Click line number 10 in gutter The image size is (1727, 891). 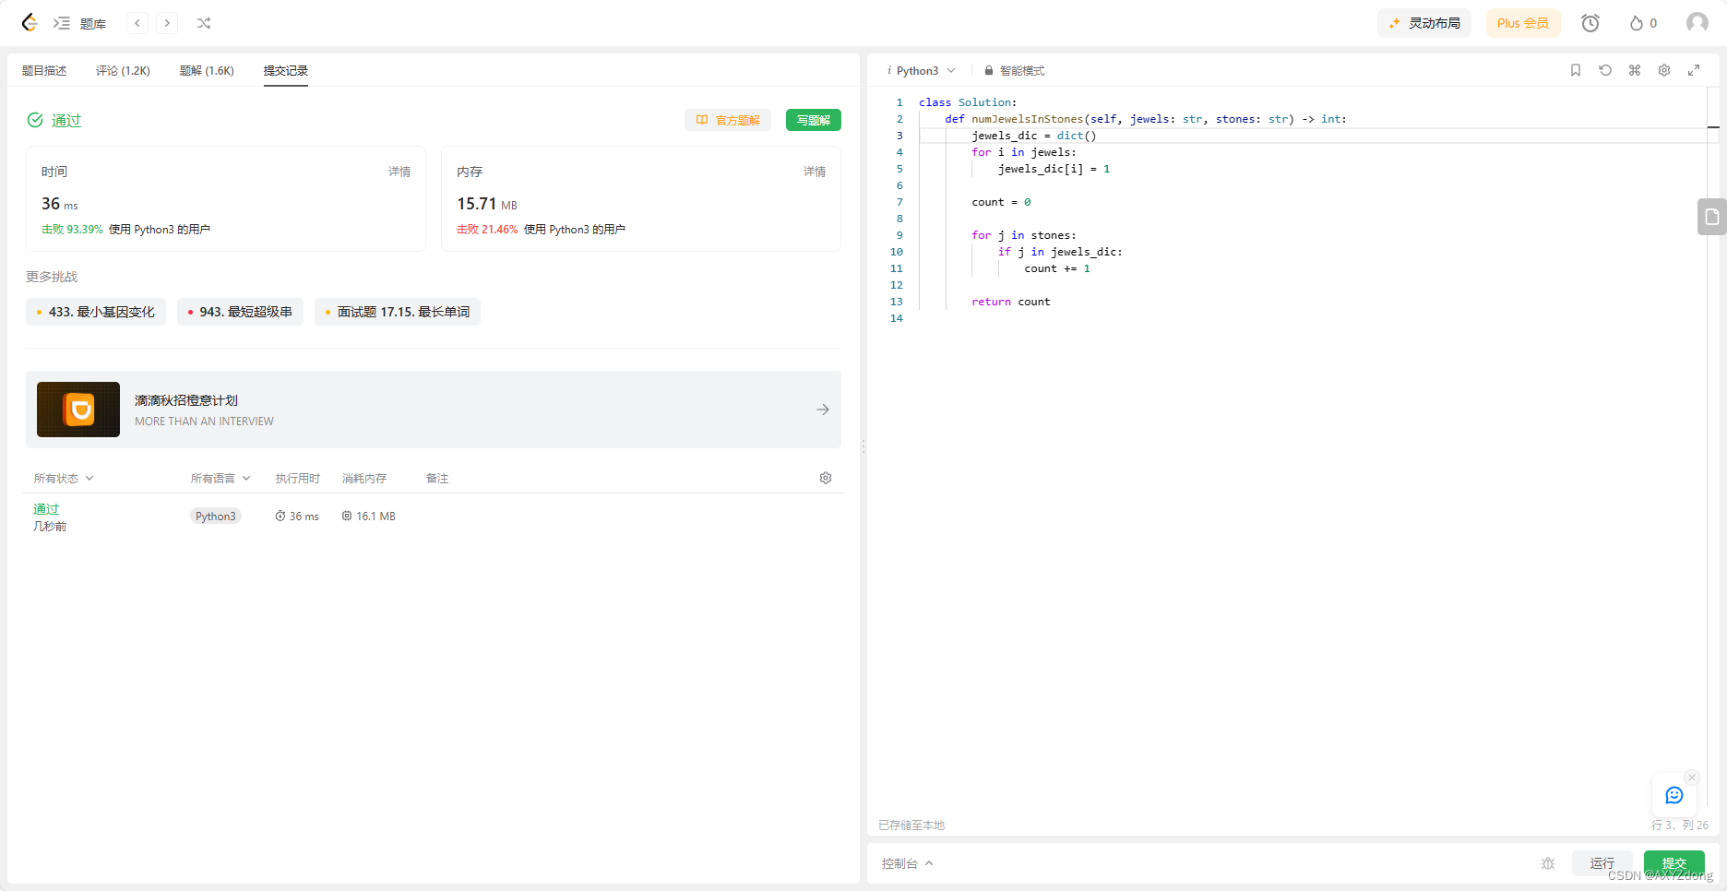(897, 252)
